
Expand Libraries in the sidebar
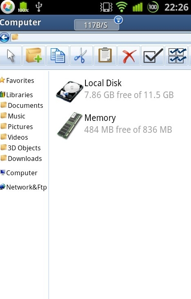(x=17, y=95)
